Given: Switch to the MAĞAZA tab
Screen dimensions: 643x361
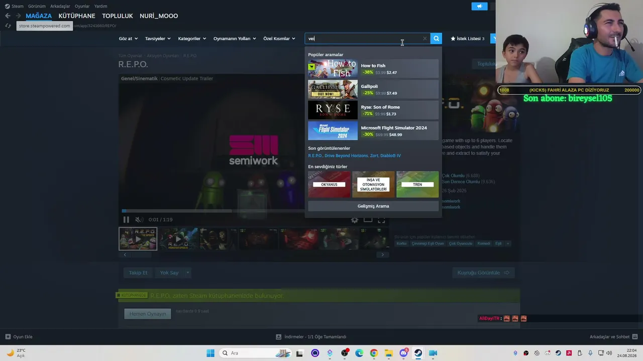Looking at the screenshot, I should 39,16.
